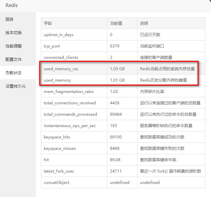Image resolution: width=211 pixels, height=197 pixels.
Task: Select the connected_clients field cell
Action: (74, 58)
